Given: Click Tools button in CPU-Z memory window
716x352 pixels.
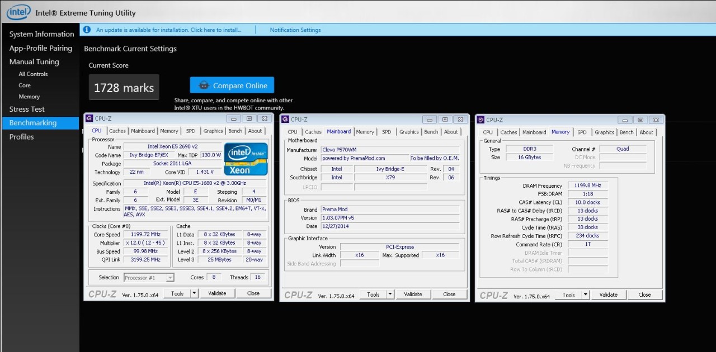Looking at the screenshot, I should pyautogui.click(x=569, y=294).
